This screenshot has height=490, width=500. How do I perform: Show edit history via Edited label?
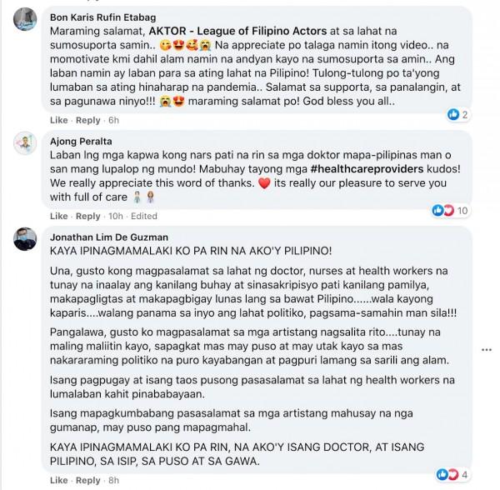[144, 216]
